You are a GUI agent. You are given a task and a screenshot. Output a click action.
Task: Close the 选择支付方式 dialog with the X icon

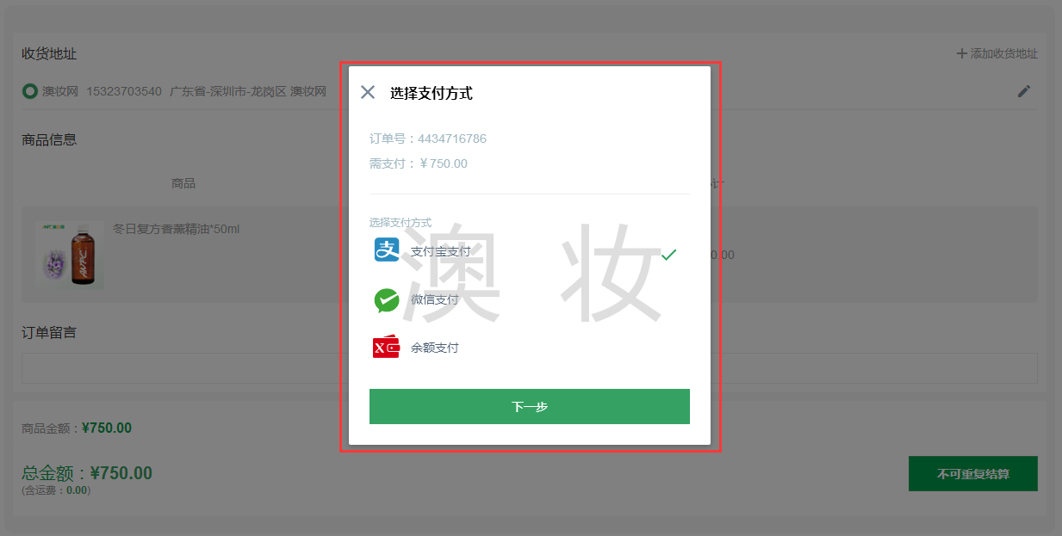pyautogui.click(x=368, y=93)
